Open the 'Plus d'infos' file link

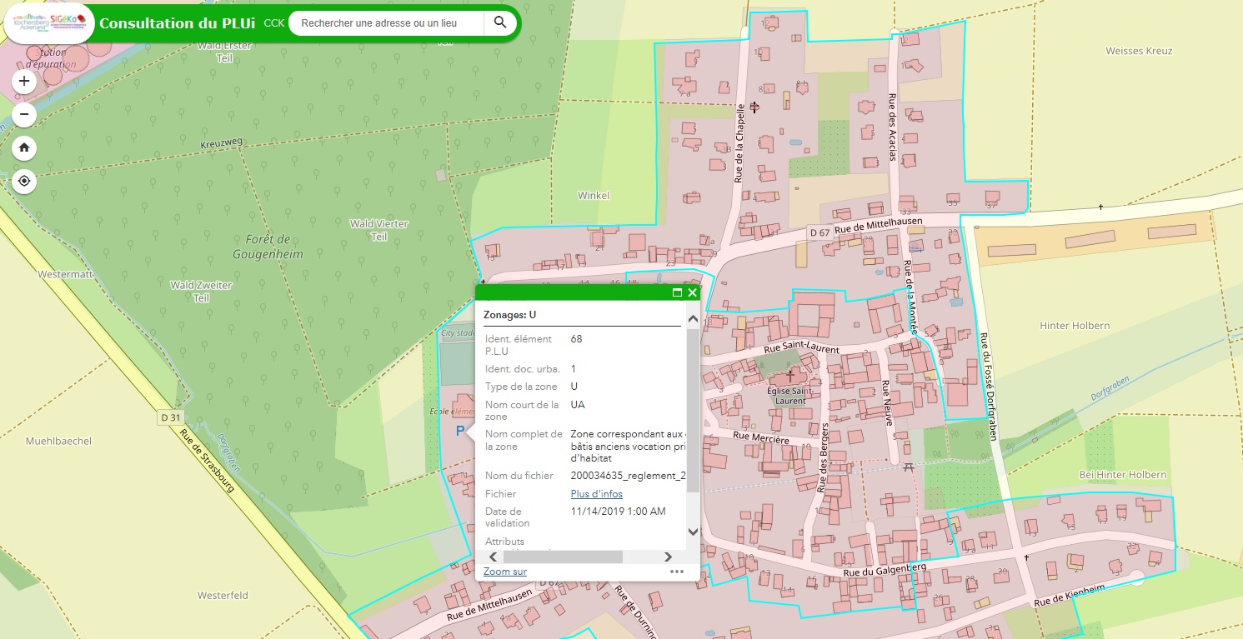[x=596, y=494]
